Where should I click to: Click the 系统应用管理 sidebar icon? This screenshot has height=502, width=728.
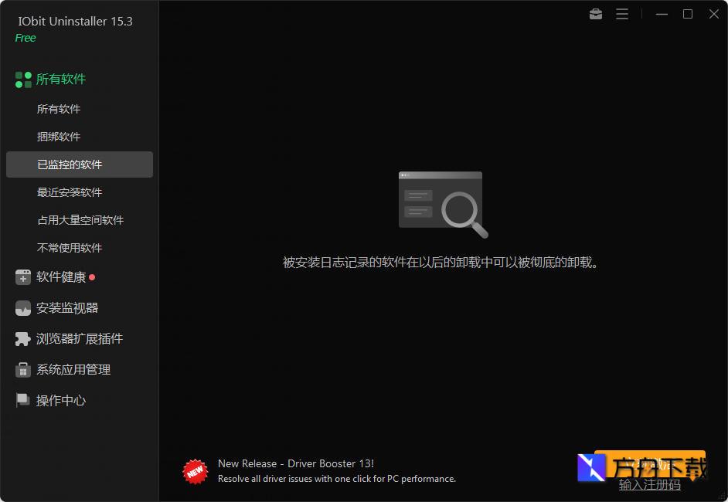click(23, 369)
